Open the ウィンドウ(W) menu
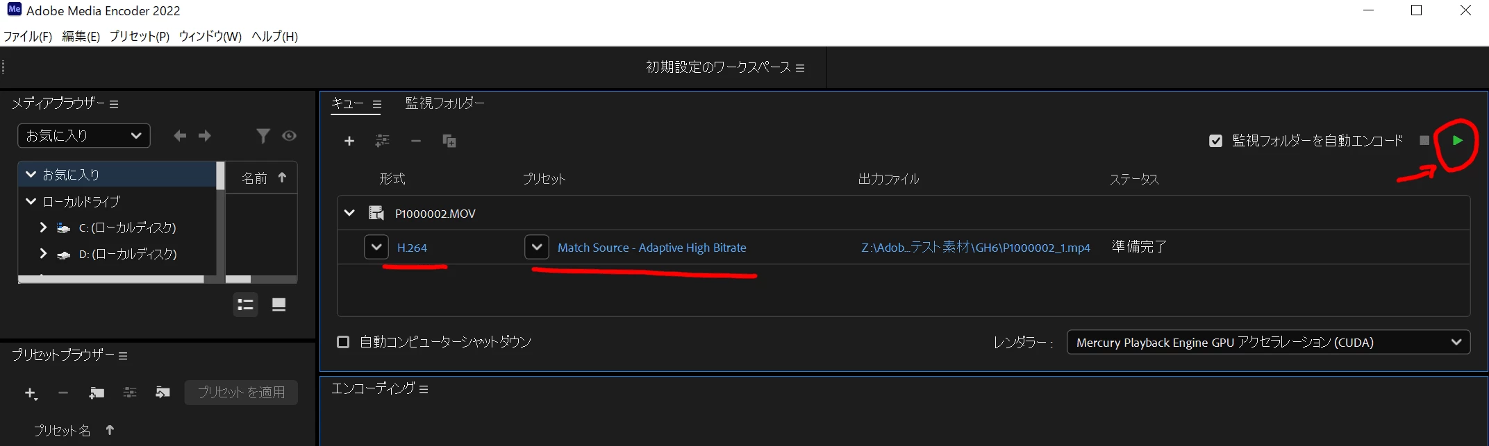Viewport: 1489px width, 446px height. click(x=210, y=36)
